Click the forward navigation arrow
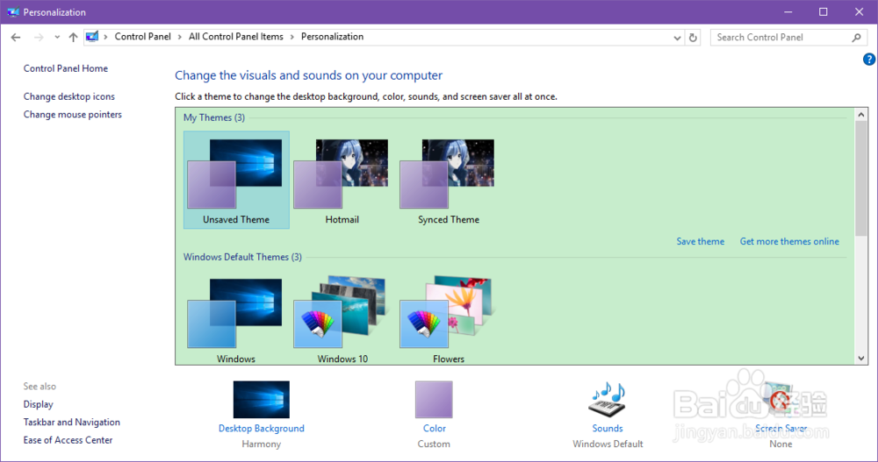Image resolution: width=878 pixels, height=462 pixels. (x=39, y=38)
